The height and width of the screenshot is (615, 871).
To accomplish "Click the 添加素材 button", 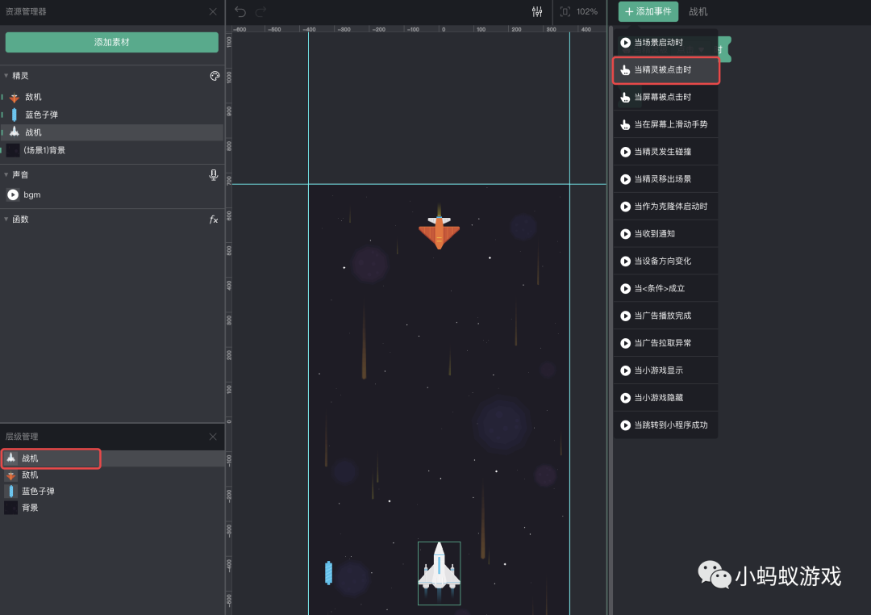I will tap(111, 42).
